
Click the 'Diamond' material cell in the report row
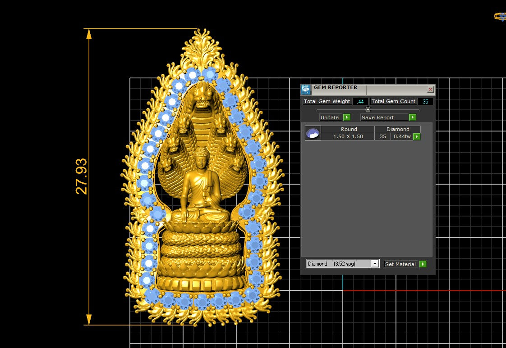click(x=398, y=129)
